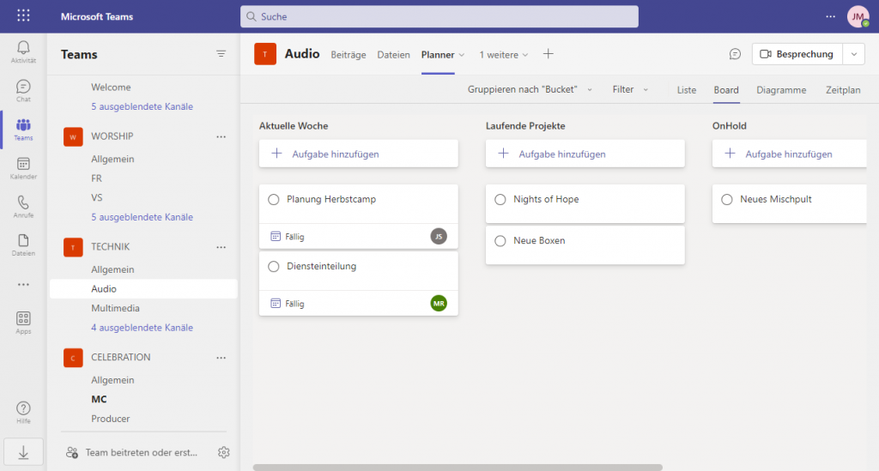
Task: Open the Filter dropdown
Action: [630, 90]
